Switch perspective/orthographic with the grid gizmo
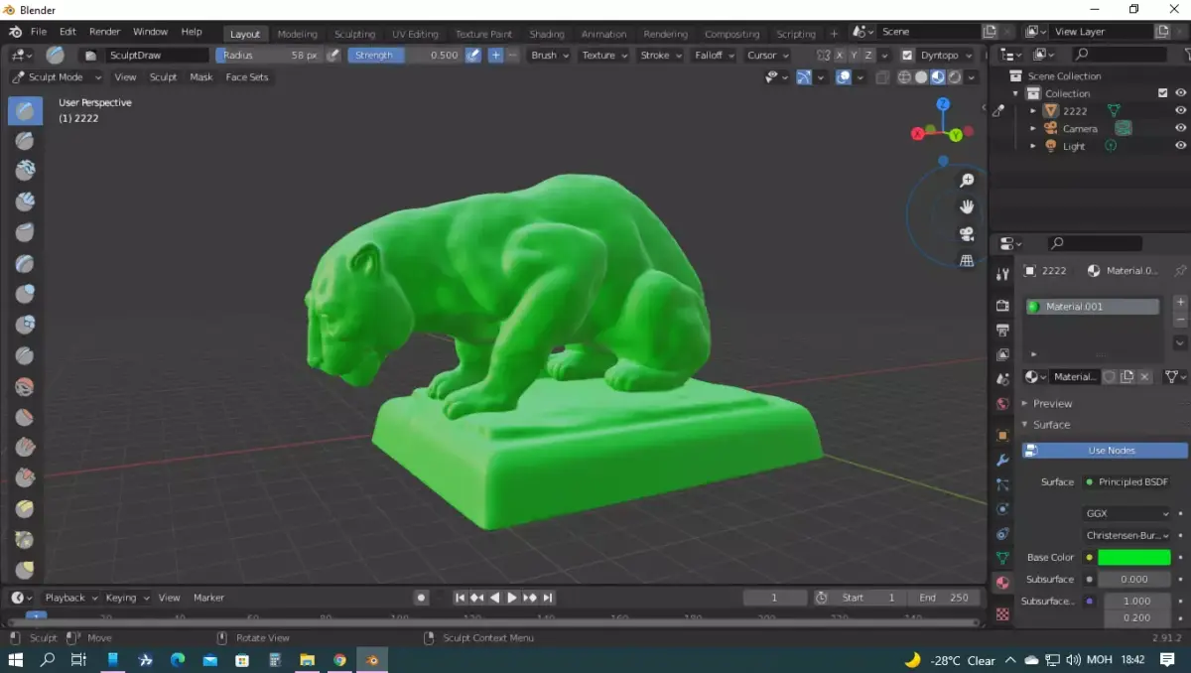This screenshot has height=673, width=1191. pos(967,261)
